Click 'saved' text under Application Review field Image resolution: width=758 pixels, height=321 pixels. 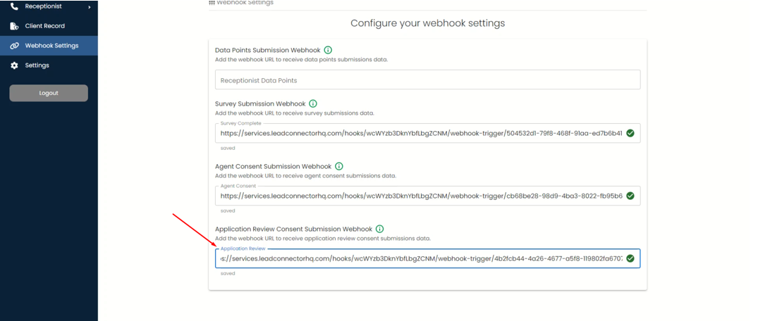click(228, 273)
